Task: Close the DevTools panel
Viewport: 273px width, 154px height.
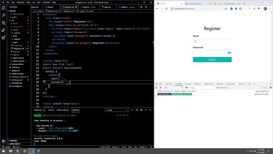Action: tap(270, 84)
